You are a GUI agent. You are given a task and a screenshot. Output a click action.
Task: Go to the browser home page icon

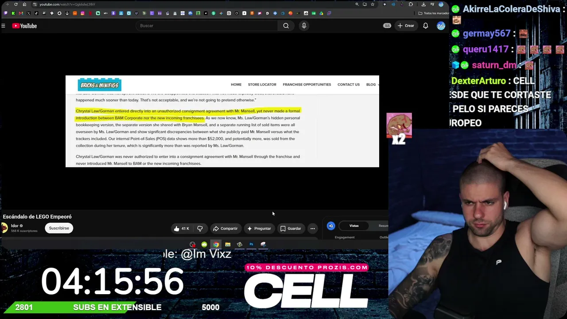pos(24,4)
